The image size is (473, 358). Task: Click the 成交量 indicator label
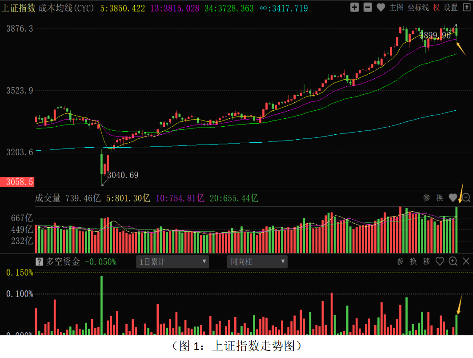coord(48,198)
